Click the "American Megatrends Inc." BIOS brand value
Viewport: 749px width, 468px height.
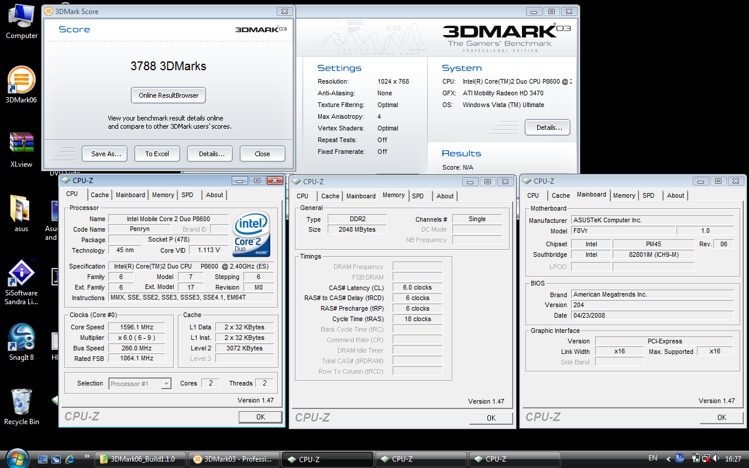point(652,294)
